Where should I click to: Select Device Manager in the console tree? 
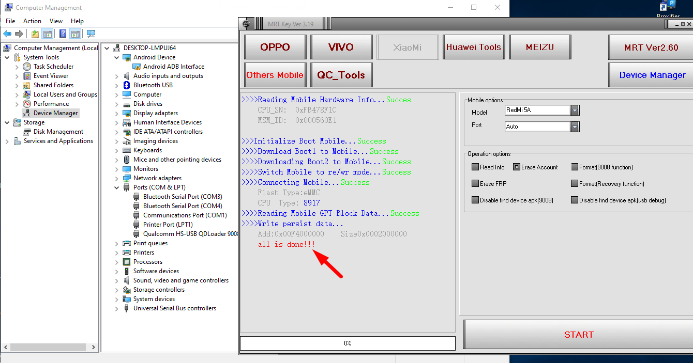coord(55,113)
